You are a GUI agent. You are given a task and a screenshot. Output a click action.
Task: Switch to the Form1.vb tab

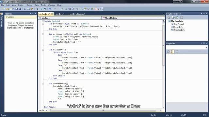coord(59,14)
